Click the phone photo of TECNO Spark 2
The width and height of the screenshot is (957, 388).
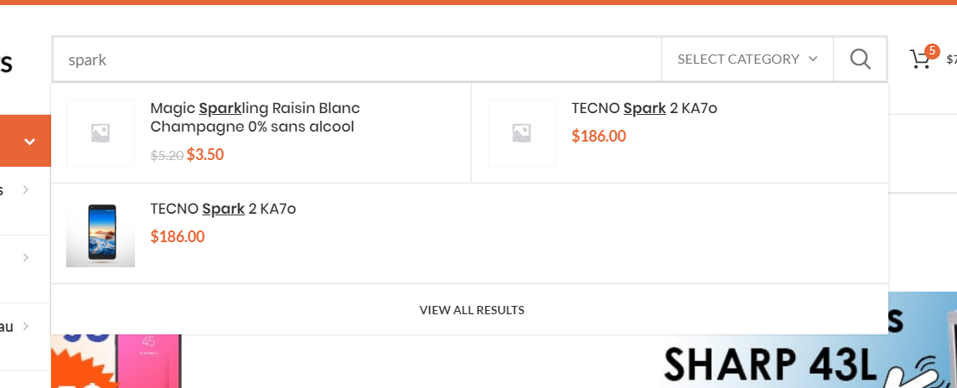[x=101, y=234]
